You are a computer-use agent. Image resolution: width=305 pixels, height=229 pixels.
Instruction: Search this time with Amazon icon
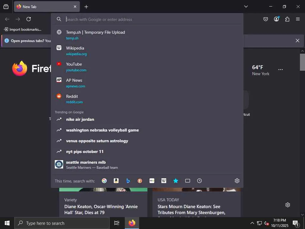116,181
